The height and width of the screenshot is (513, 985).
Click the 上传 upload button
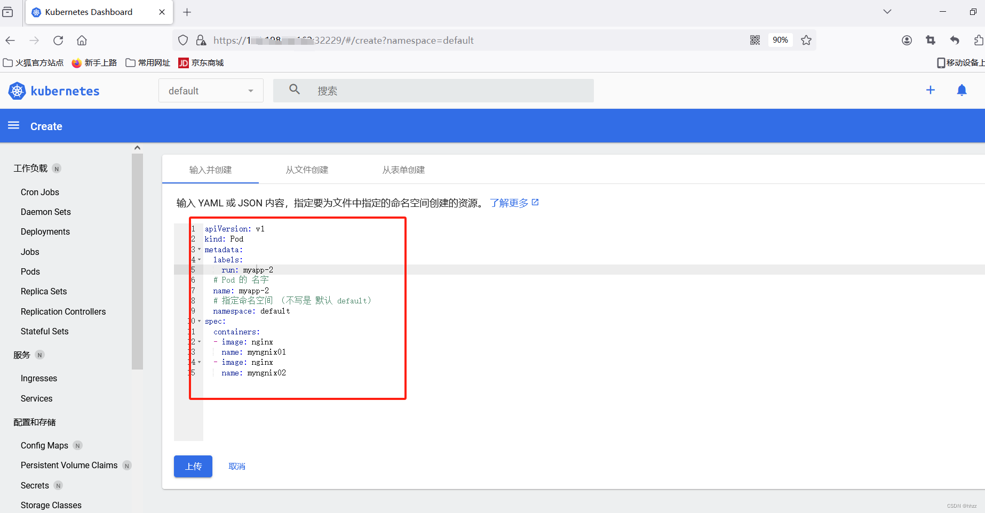193,467
